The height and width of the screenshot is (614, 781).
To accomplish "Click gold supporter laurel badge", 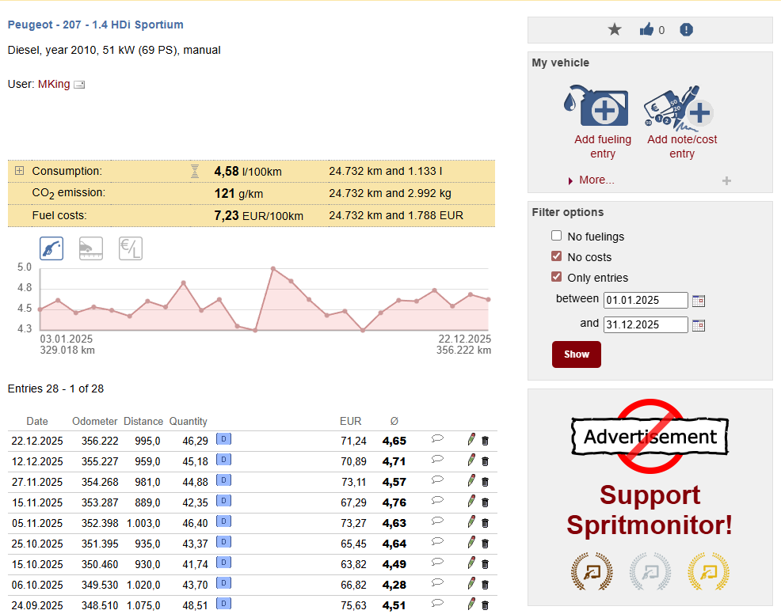I will [708, 571].
